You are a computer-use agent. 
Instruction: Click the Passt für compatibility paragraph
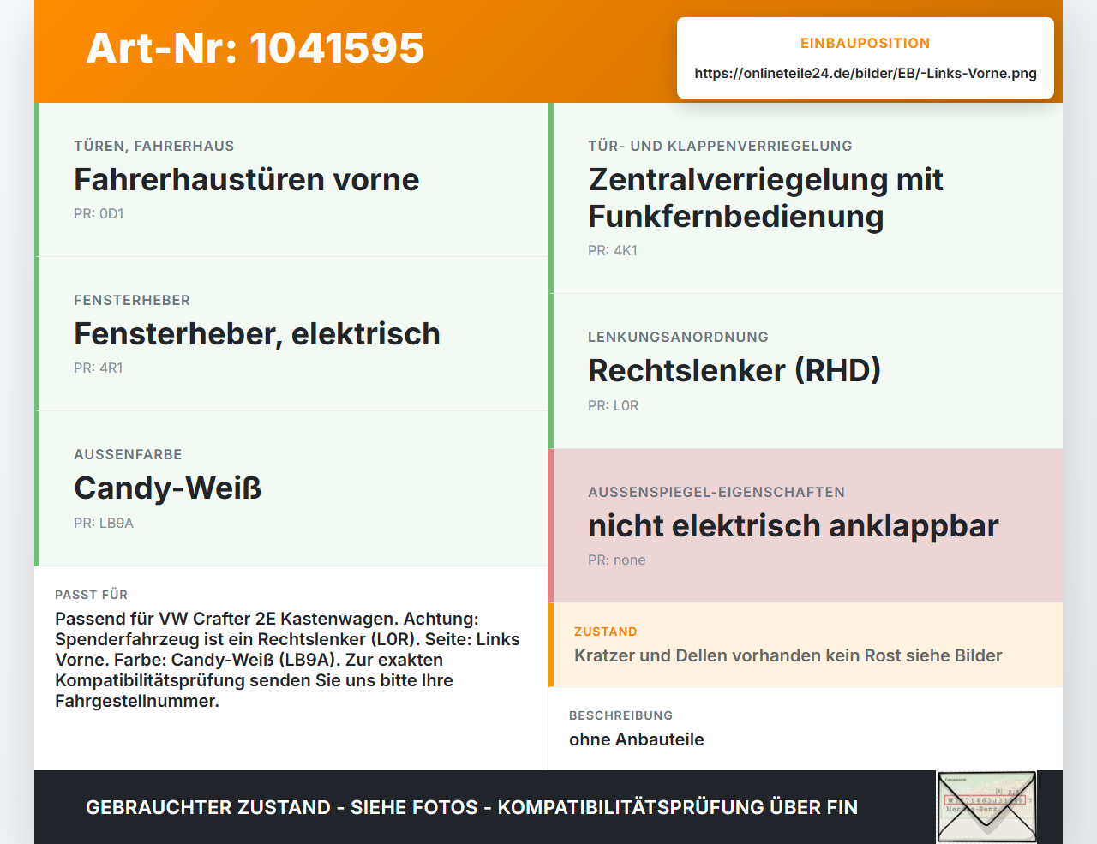[287, 660]
